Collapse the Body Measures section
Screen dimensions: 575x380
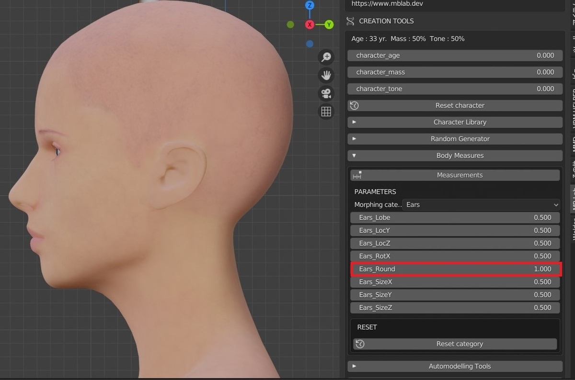coord(455,156)
